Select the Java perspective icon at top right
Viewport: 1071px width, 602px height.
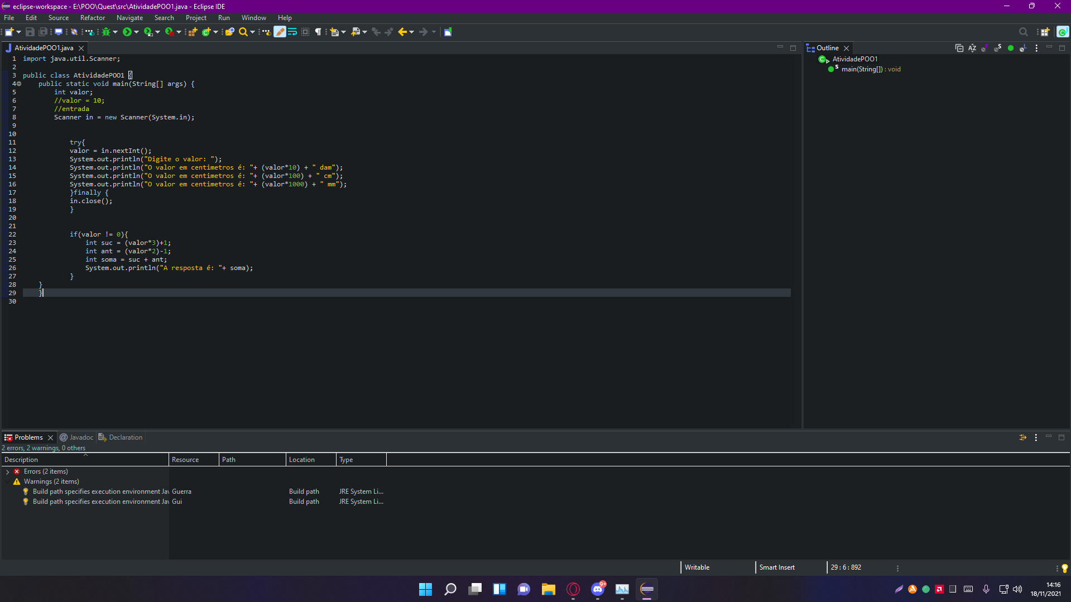point(1063,32)
